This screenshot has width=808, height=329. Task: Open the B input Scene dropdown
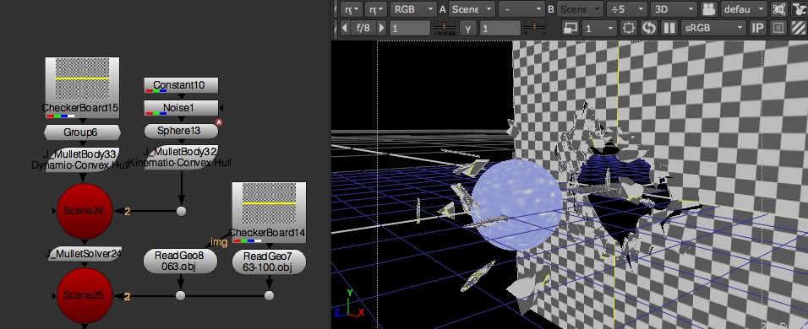(x=581, y=9)
